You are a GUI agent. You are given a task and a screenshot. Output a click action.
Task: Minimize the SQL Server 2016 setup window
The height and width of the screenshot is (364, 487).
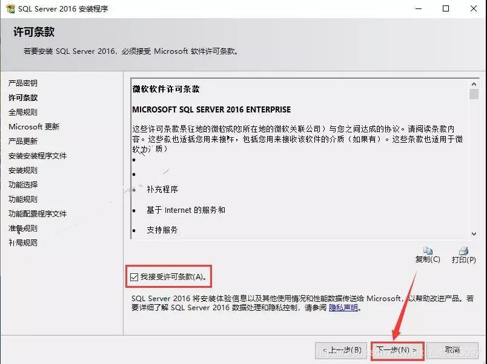coord(419,8)
